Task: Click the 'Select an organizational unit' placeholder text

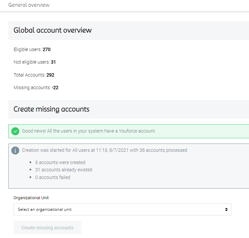Action: point(45,209)
